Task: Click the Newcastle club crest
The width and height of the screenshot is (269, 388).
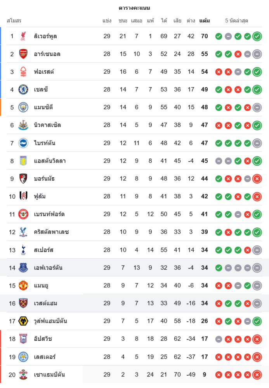Action: (23, 125)
